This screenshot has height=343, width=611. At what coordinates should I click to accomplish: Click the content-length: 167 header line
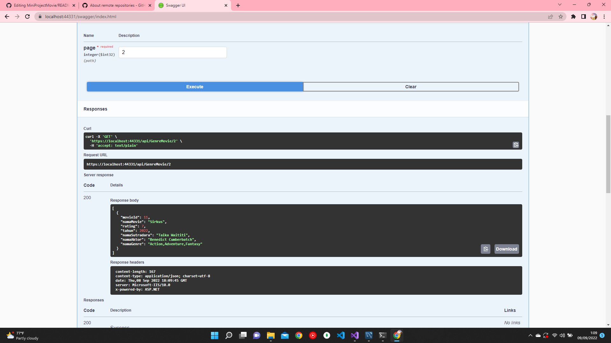coord(135,272)
